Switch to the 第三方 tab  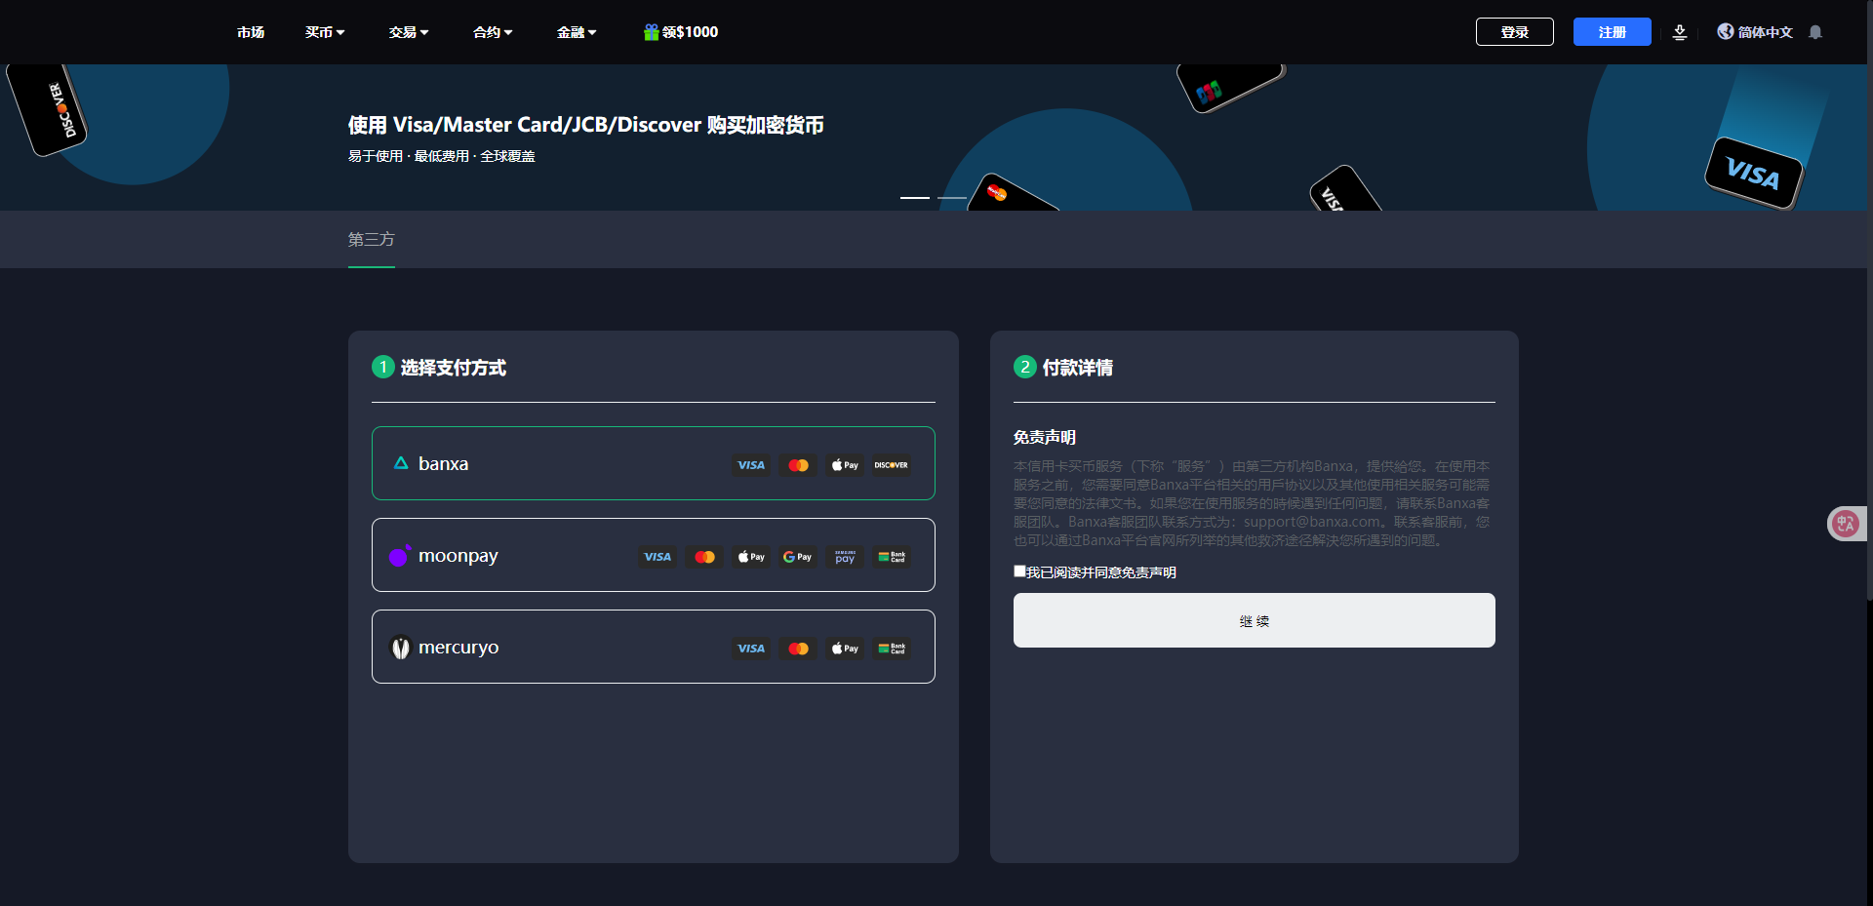pyautogui.click(x=370, y=239)
